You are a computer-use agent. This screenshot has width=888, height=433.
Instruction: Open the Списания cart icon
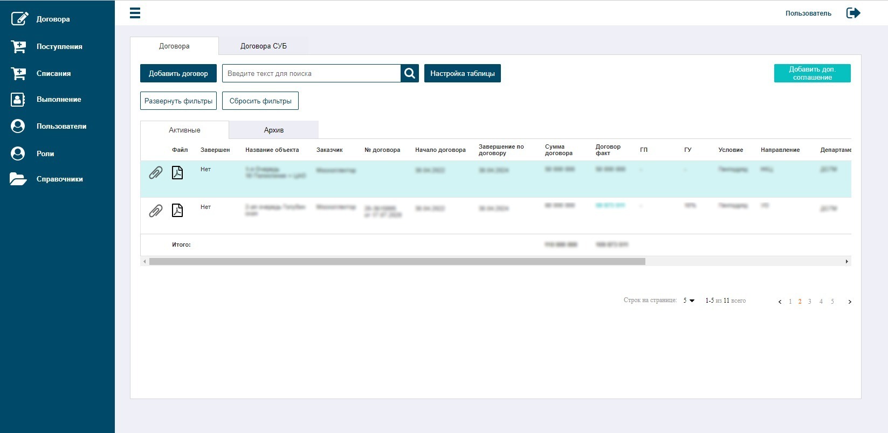click(18, 73)
